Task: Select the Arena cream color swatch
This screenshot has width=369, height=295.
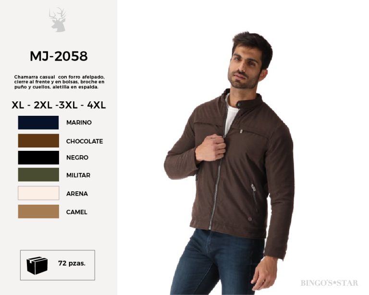Action: (38, 193)
